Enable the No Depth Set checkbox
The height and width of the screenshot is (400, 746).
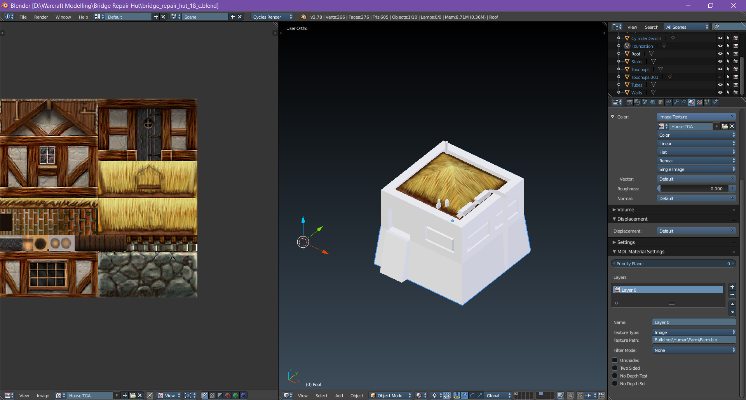click(x=615, y=383)
